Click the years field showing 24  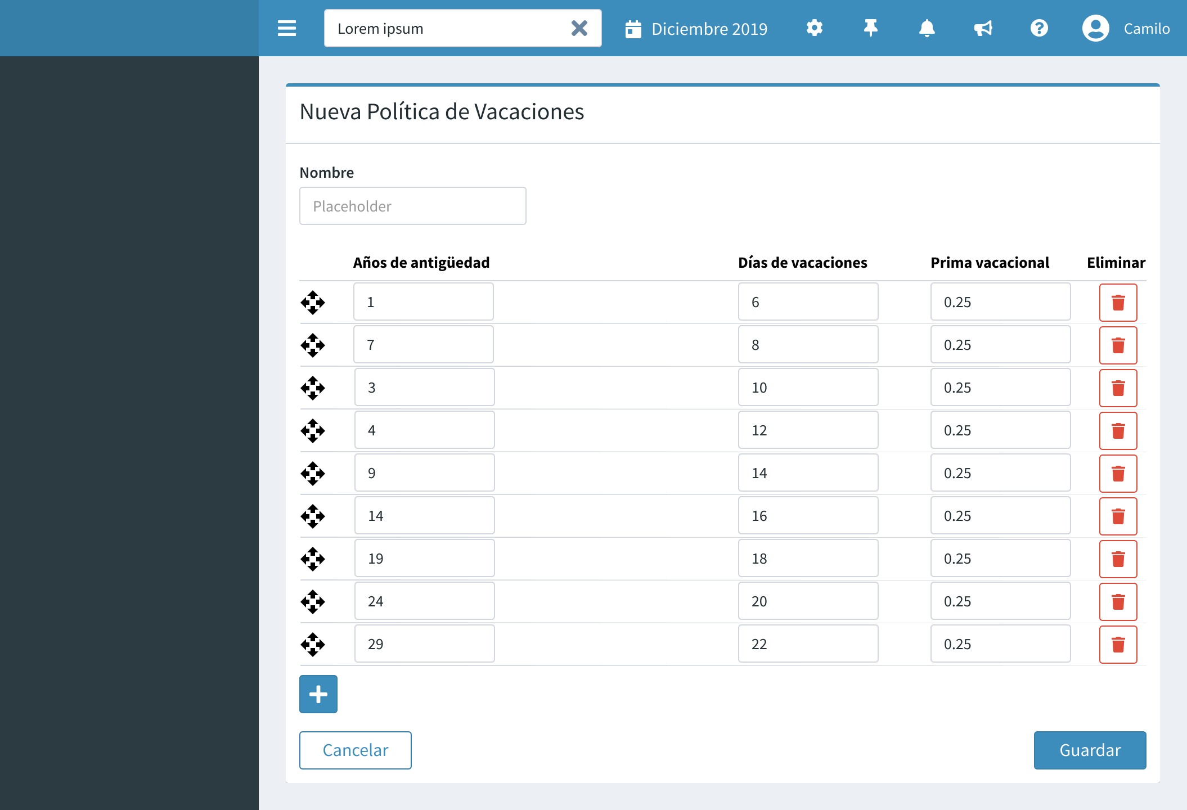424,601
